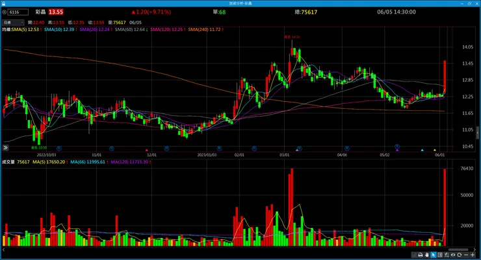Image resolution: width=481 pixels, height=260 pixels.
Task: Click the circled event marker near 2022/10/03
Action: pos(59,148)
